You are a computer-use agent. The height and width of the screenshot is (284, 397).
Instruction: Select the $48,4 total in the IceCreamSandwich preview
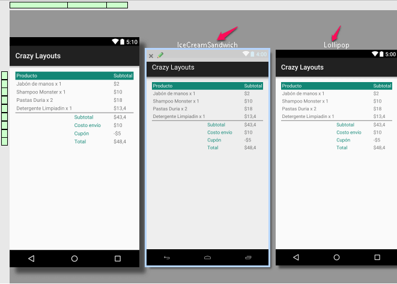coord(250,147)
